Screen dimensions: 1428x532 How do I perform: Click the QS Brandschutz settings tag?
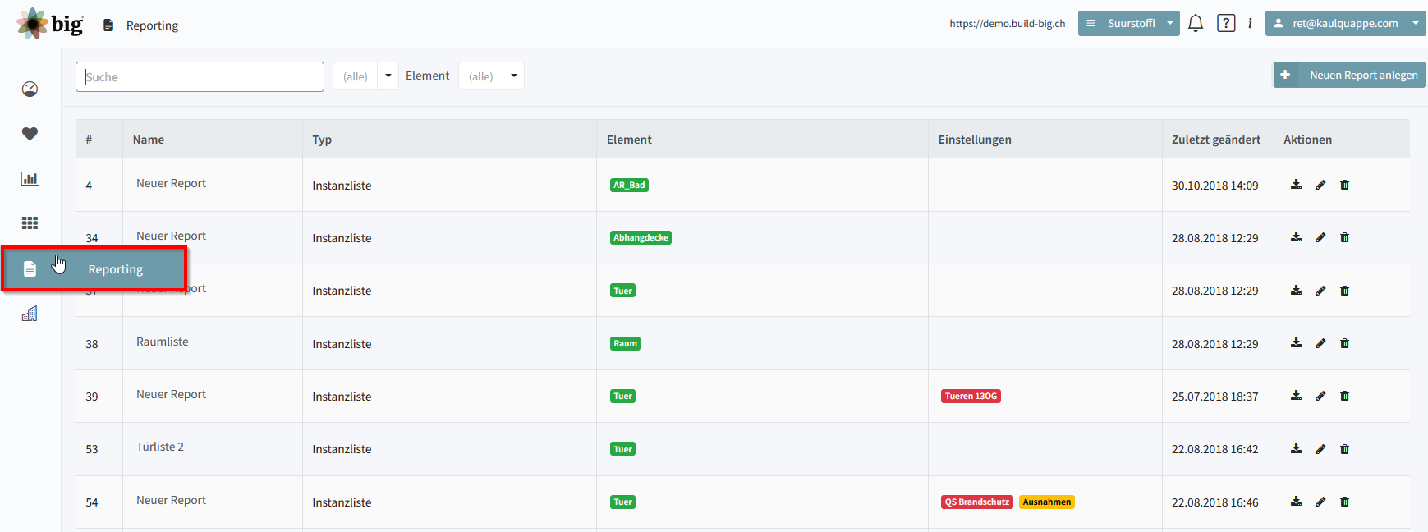pyautogui.click(x=976, y=502)
